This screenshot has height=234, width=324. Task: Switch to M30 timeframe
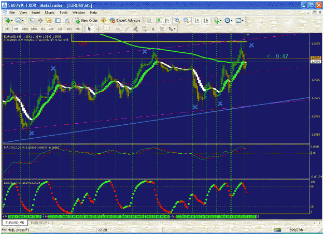click(x=34, y=29)
